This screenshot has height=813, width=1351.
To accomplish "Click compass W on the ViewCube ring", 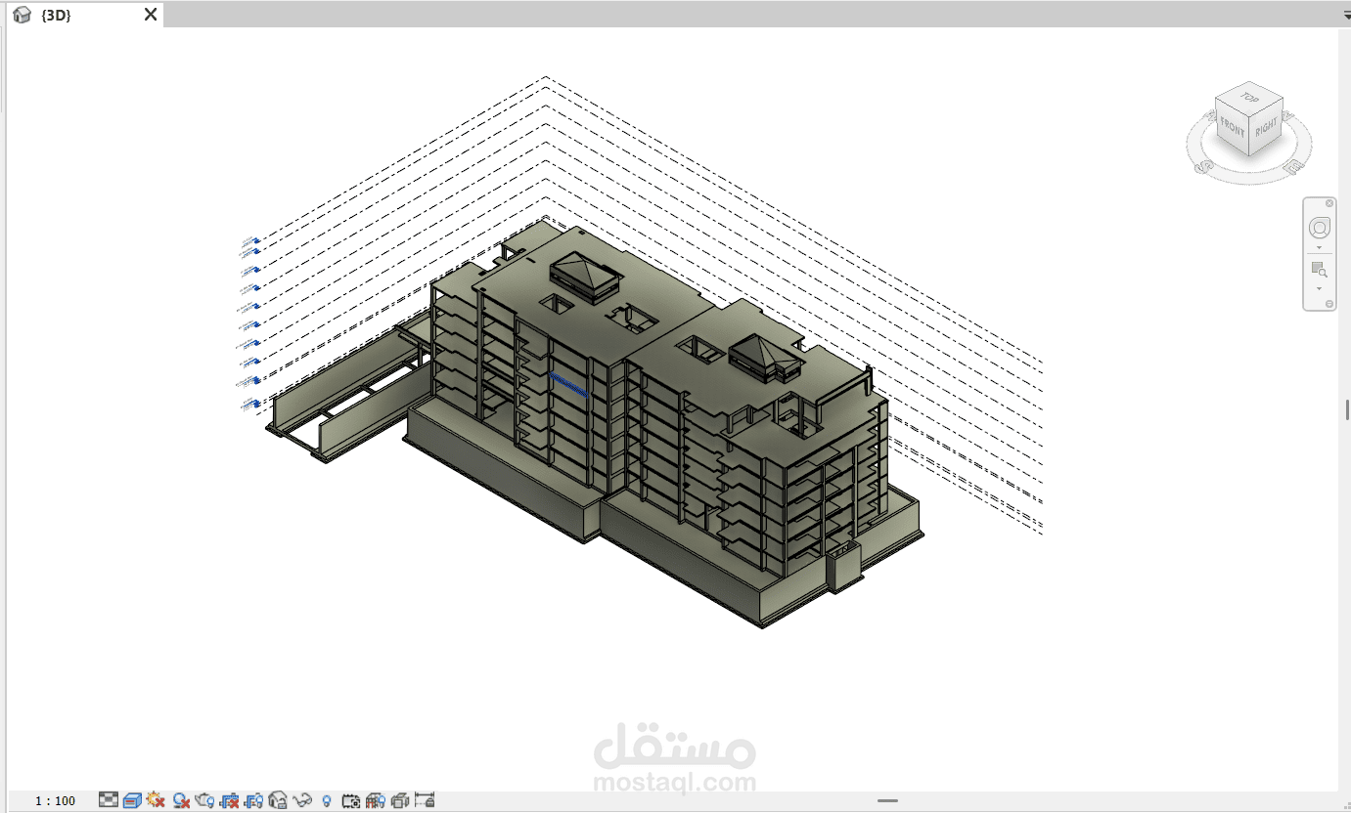I will pyautogui.click(x=1209, y=115).
